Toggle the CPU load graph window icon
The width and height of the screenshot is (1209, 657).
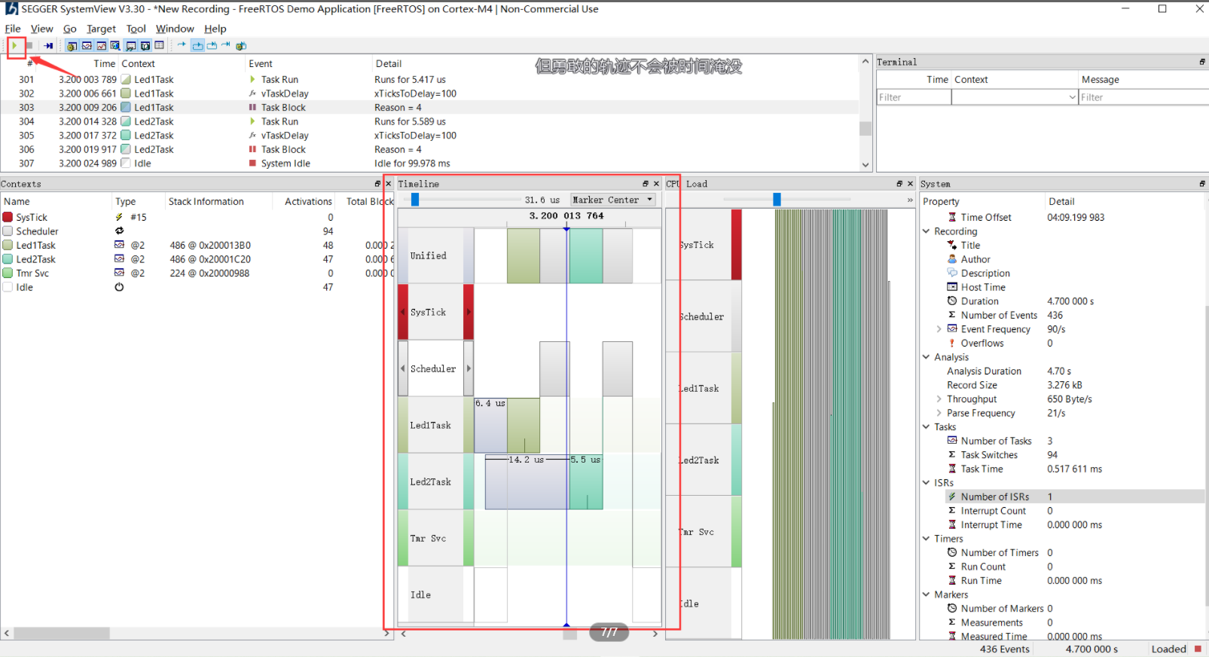(x=101, y=45)
